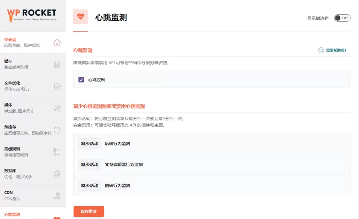Select the 预缓存 refresh icon
The width and height of the screenshot is (359, 219).
[58, 129]
